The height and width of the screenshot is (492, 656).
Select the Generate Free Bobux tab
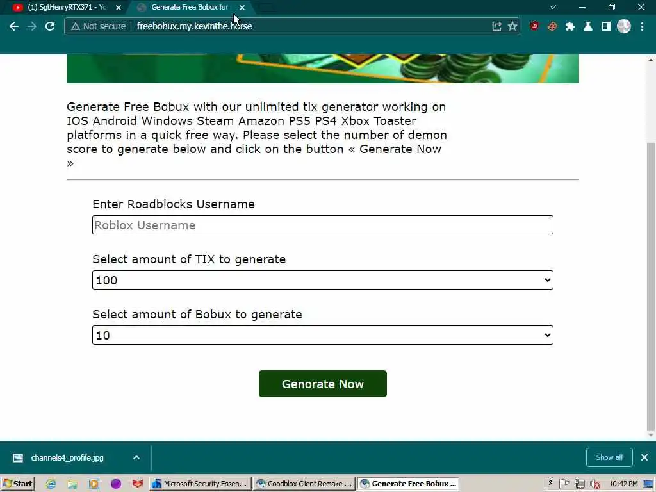point(189,7)
